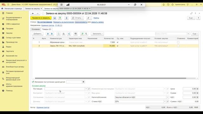The height and width of the screenshot is (114, 203).
Task: Click the green cancel rows icon
Action: [82, 34]
